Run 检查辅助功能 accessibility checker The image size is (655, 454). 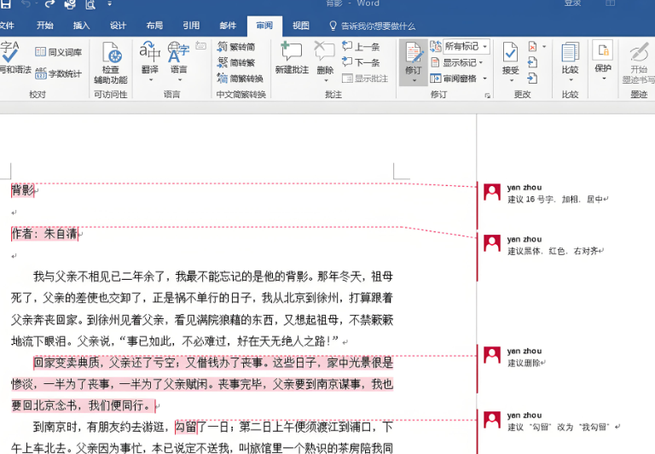point(111,62)
